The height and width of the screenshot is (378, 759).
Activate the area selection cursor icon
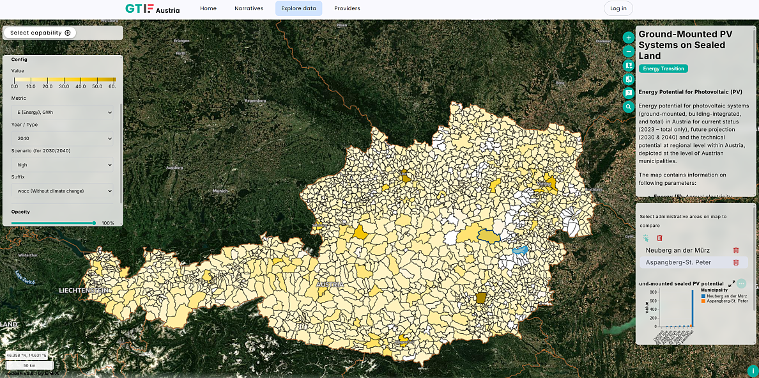(647, 238)
